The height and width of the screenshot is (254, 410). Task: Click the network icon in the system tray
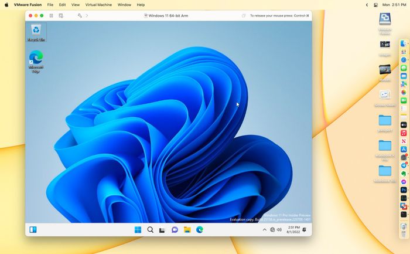[x=272, y=229]
